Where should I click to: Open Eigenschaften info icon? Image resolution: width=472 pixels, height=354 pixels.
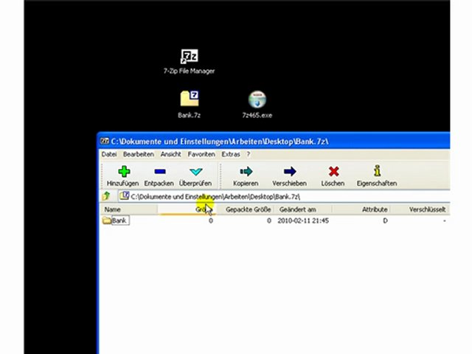[x=376, y=172]
